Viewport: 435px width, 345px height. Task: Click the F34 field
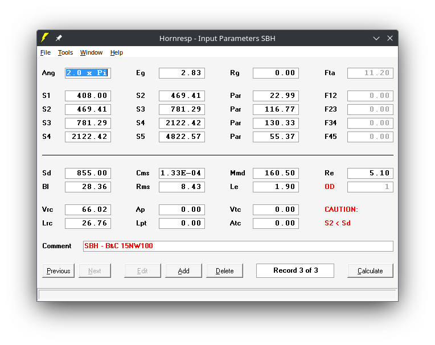pyautogui.click(x=370, y=123)
